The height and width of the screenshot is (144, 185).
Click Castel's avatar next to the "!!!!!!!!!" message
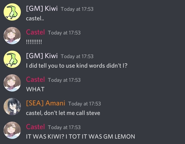(x=12, y=35)
